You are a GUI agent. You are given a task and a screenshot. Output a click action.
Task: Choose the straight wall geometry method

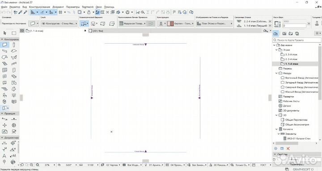pos(83,24)
